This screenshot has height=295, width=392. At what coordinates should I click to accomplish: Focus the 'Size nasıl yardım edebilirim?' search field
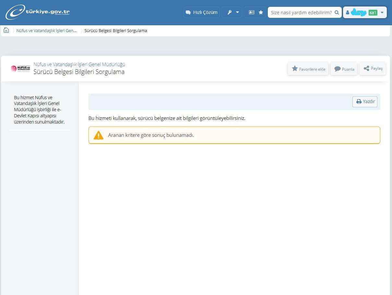(301, 12)
